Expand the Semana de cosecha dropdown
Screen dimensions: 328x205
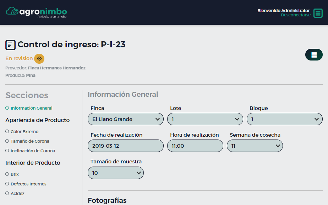pos(255,146)
